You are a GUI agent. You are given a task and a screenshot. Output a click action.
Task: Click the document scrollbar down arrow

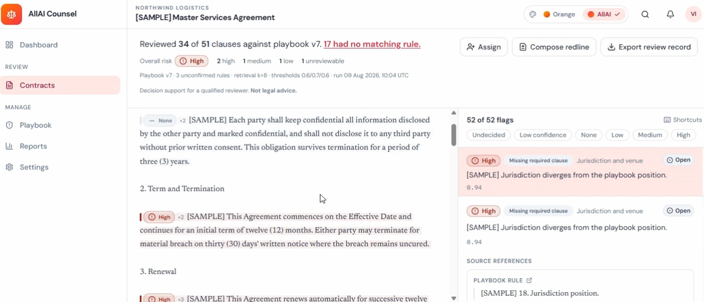tap(453, 298)
